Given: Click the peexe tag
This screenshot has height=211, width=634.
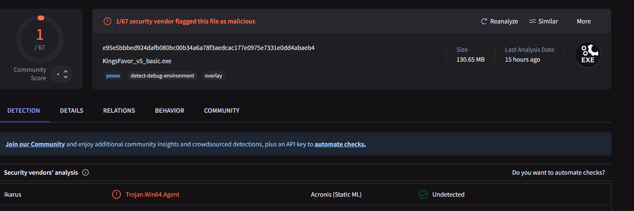Looking at the screenshot, I should (x=113, y=76).
